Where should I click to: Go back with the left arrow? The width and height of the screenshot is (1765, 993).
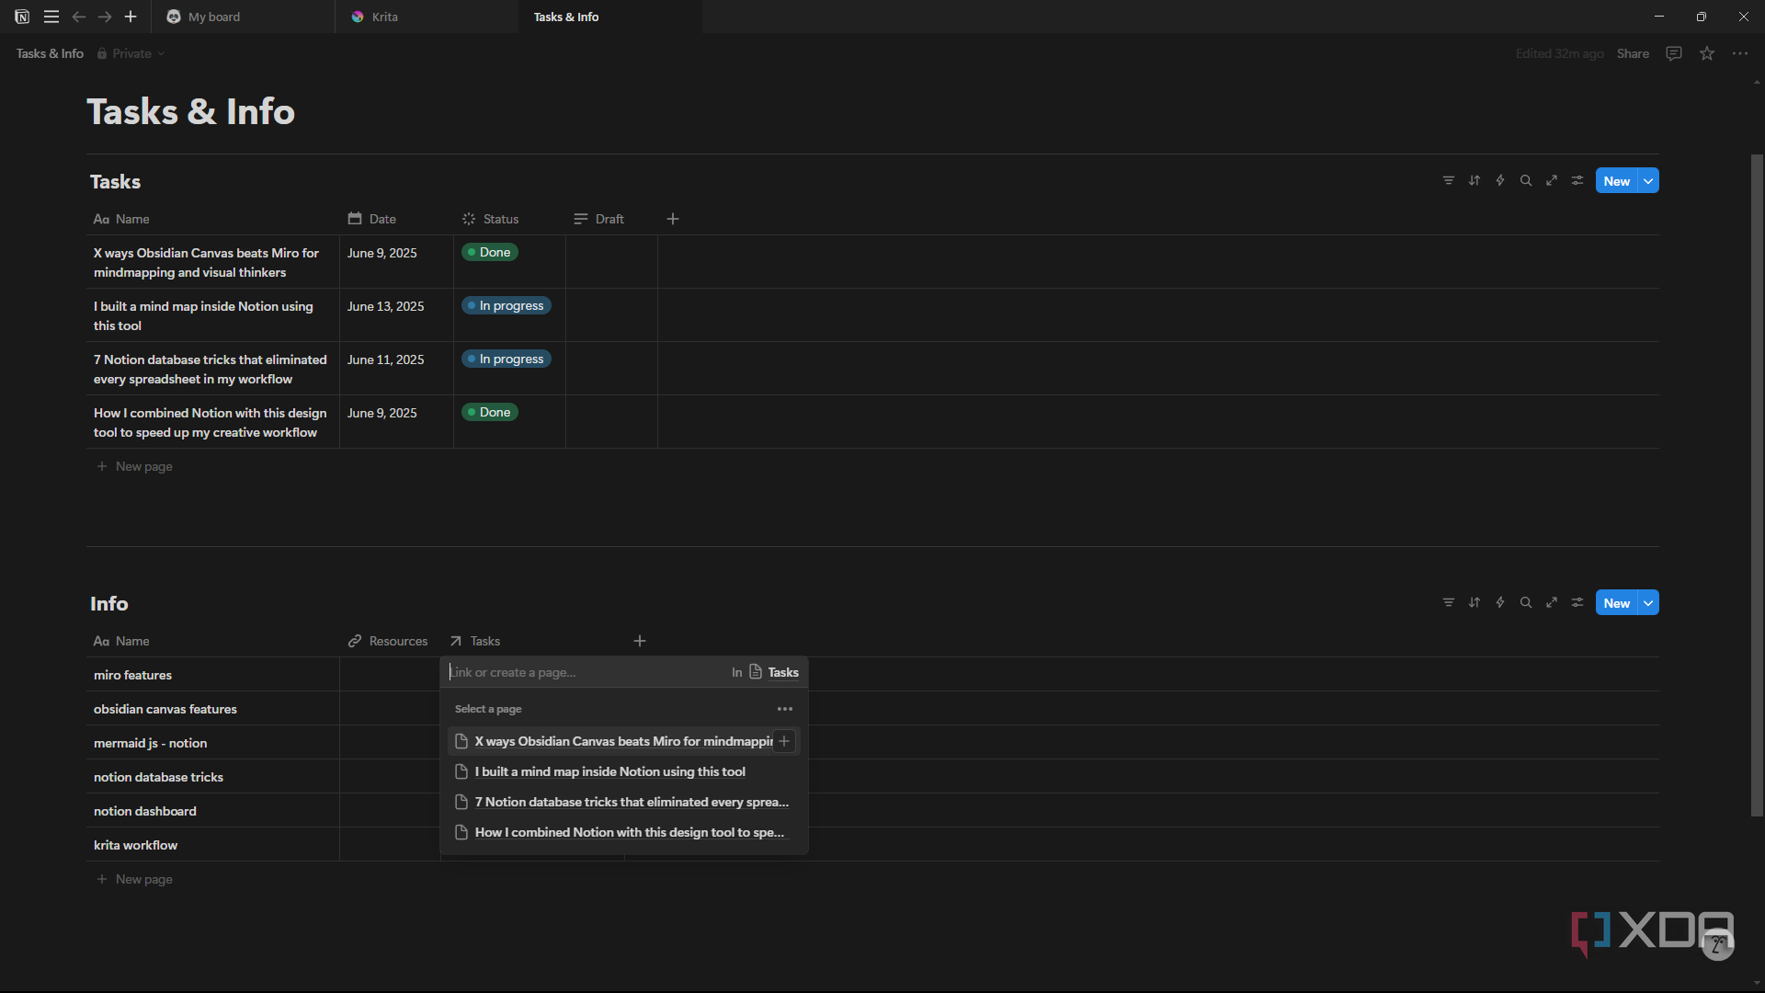click(79, 17)
